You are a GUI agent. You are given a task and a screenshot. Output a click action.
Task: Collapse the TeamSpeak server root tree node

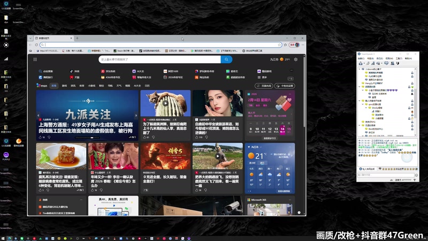(x=360, y=69)
